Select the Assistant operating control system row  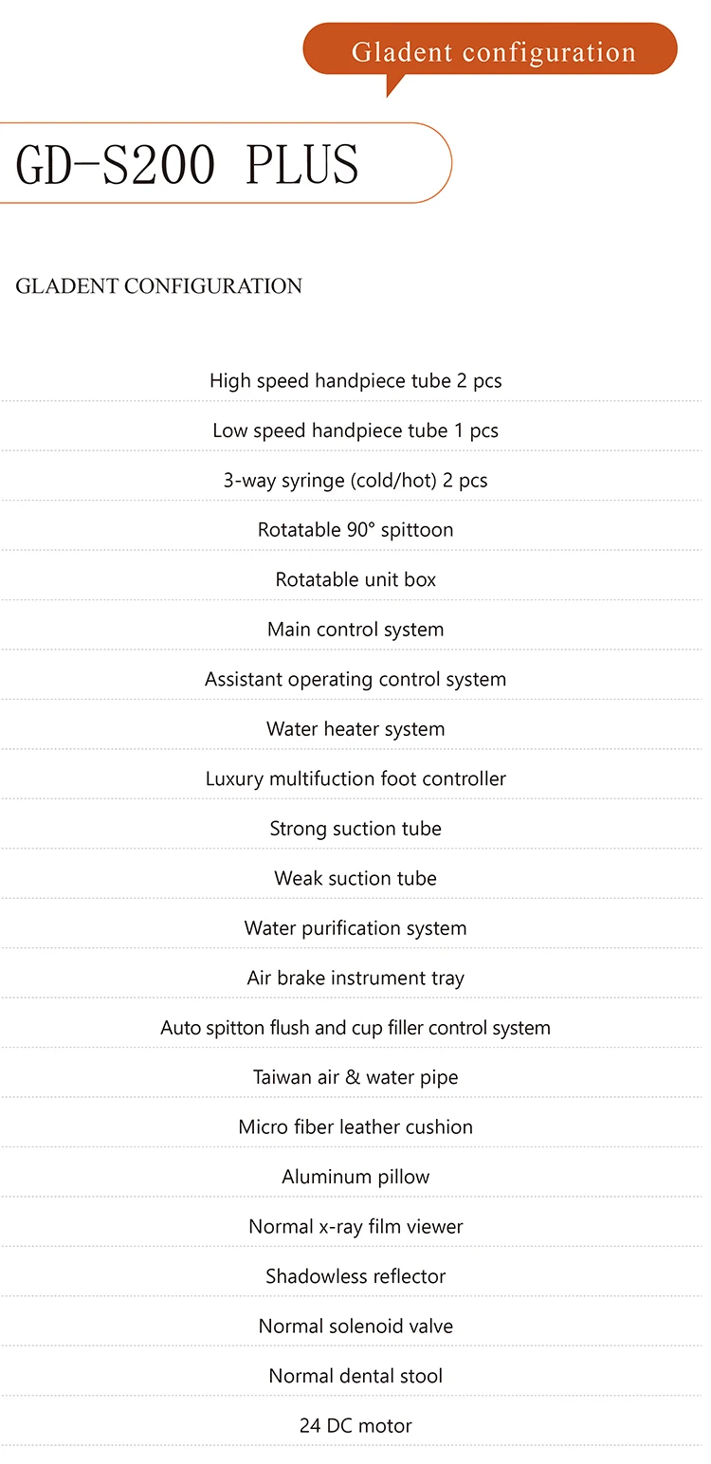355,679
